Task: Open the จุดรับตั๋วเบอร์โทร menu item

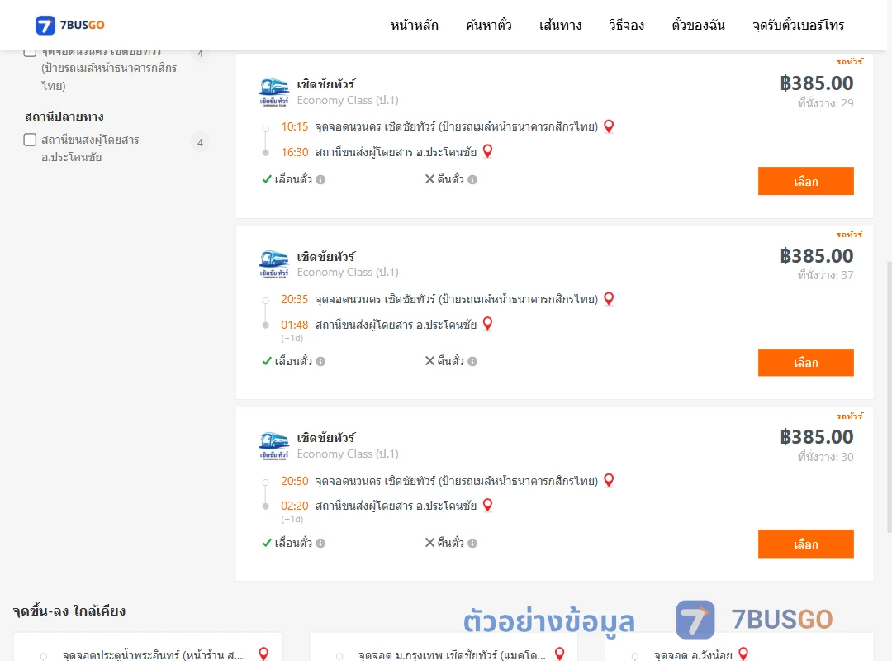Action: tap(798, 25)
